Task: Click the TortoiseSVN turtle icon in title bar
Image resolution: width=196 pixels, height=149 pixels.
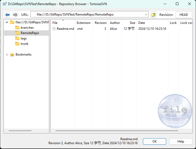Action: [5, 4]
